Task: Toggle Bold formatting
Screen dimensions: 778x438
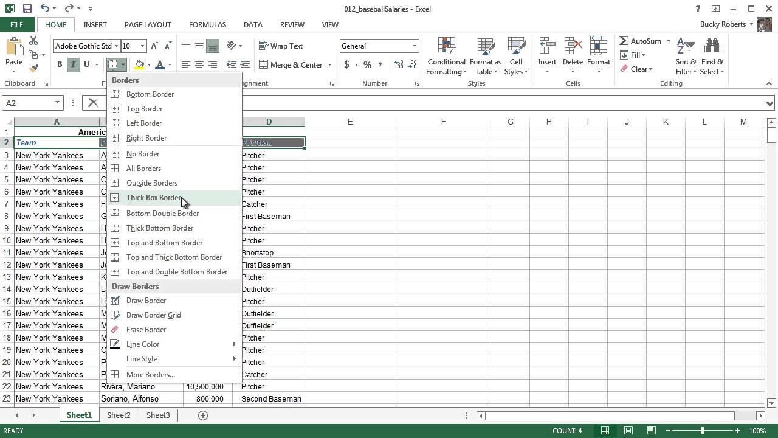Action: (60, 64)
